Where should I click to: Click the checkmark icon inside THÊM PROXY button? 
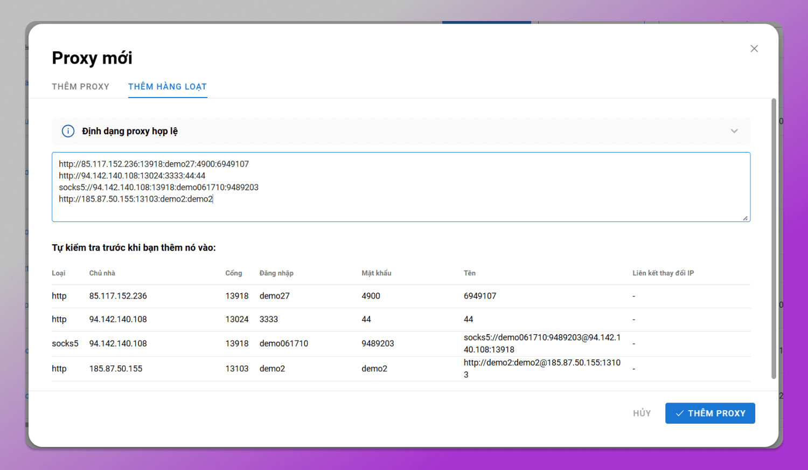pyautogui.click(x=680, y=413)
